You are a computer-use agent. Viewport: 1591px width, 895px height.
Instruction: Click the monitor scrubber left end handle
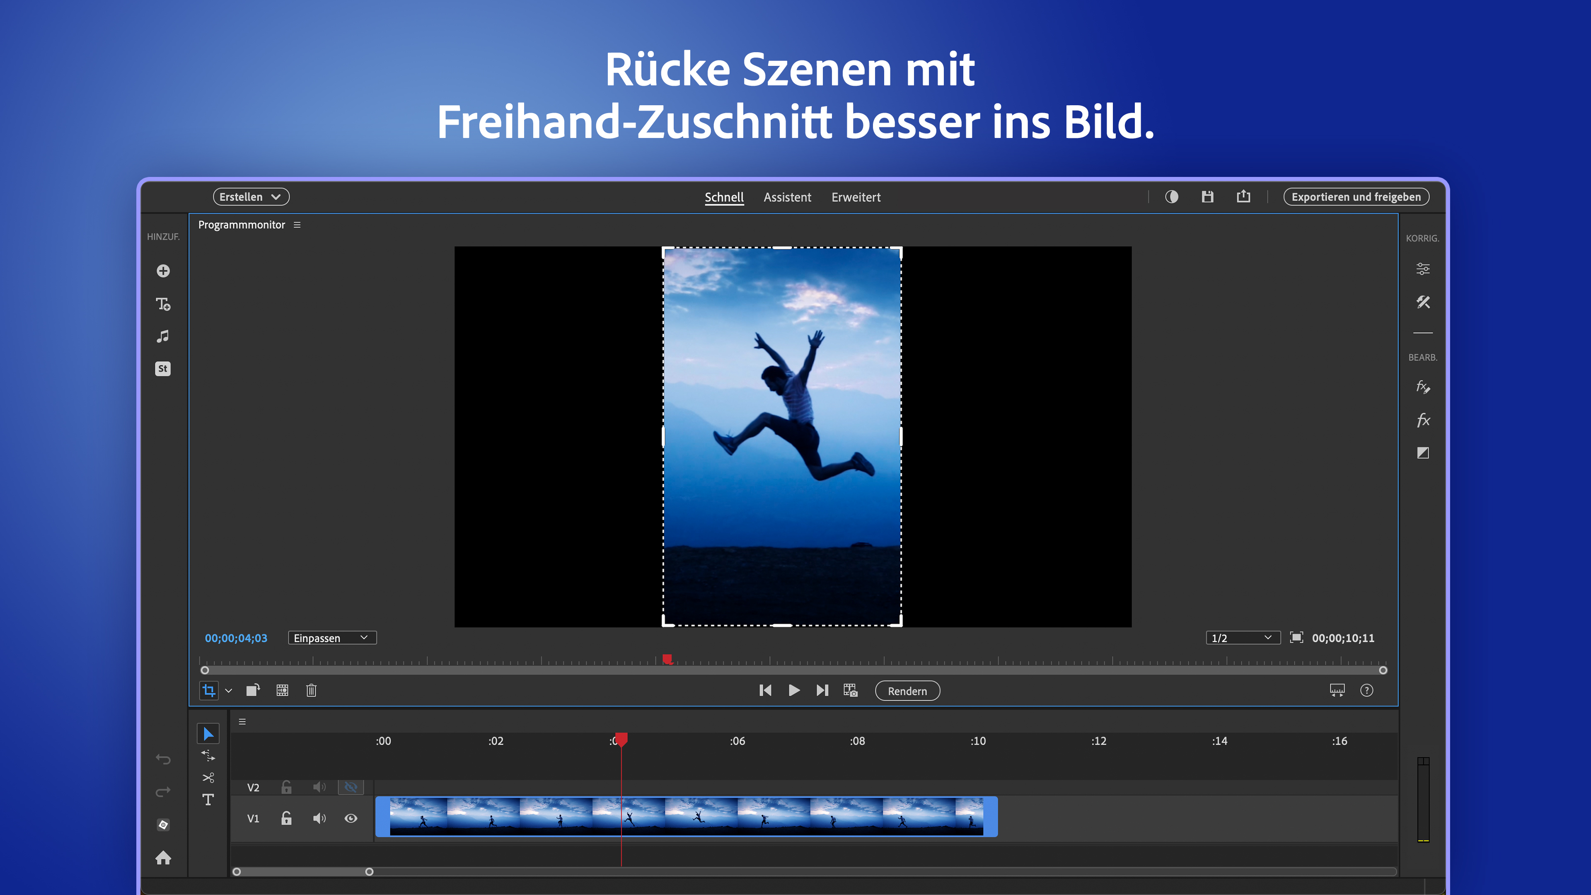pyautogui.click(x=205, y=670)
